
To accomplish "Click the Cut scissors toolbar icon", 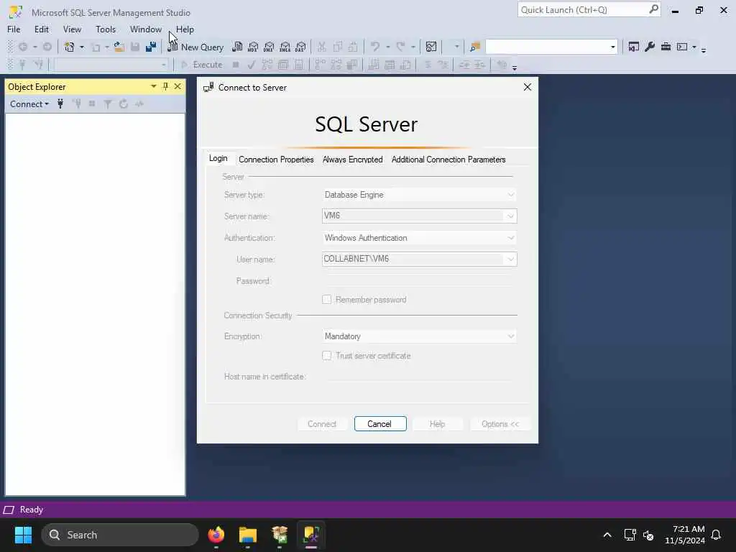I will pos(321,47).
